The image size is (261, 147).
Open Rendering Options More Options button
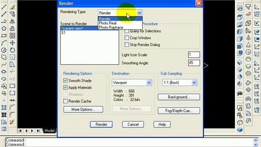point(83,109)
